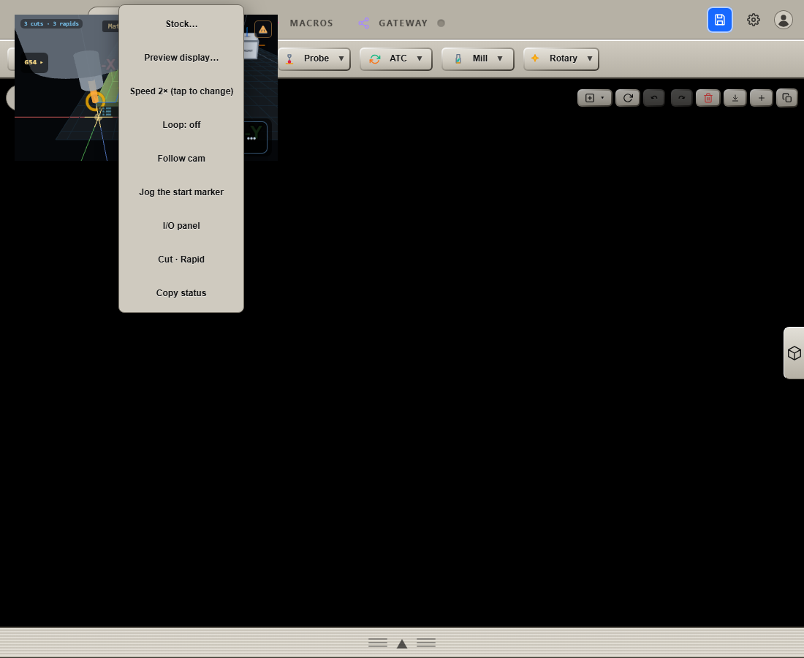
Task: Open the Probe dropdown
Action: (x=314, y=58)
